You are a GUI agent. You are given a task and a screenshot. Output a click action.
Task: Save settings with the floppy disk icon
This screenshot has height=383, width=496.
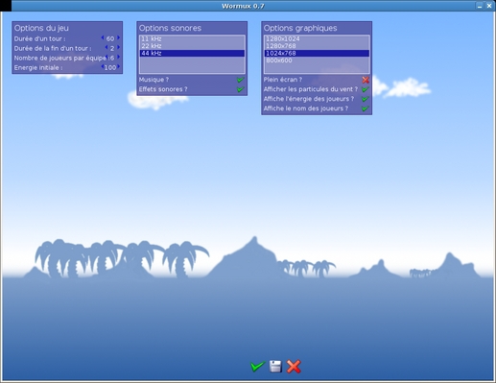[x=275, y=367]
